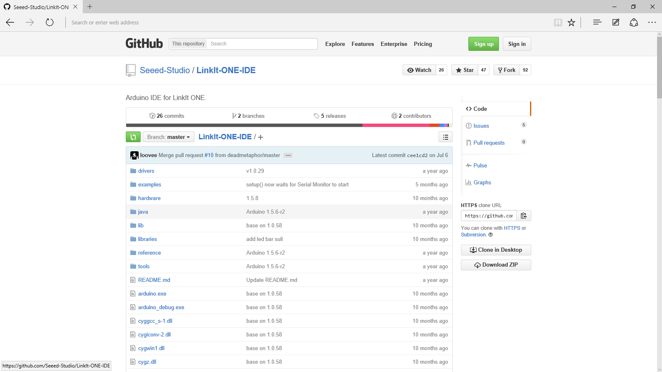Open the 5 releases link
The width and height of the screenshot is (662, 372).
pos(330,116)
